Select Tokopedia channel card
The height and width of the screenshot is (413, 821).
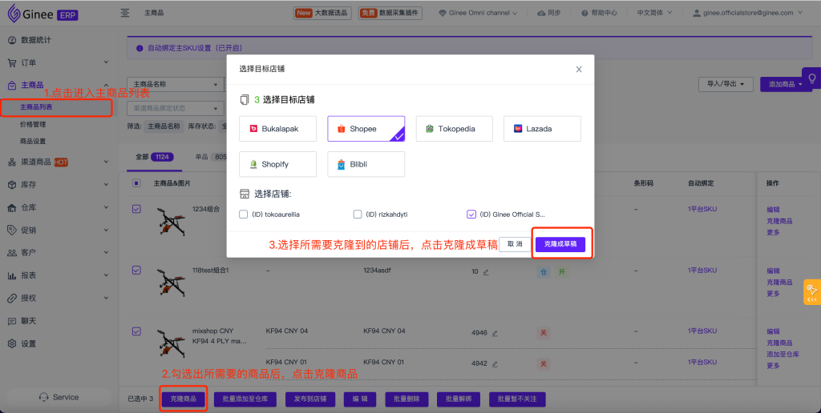454,129
